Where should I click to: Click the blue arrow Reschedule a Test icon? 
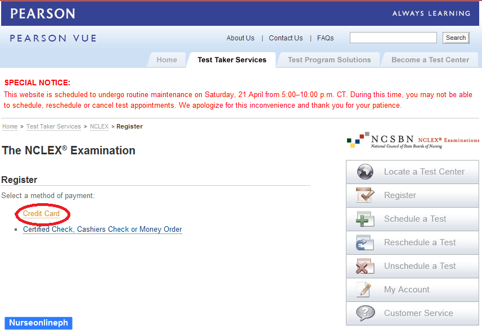pyautogui.click(x=365, y=242)
